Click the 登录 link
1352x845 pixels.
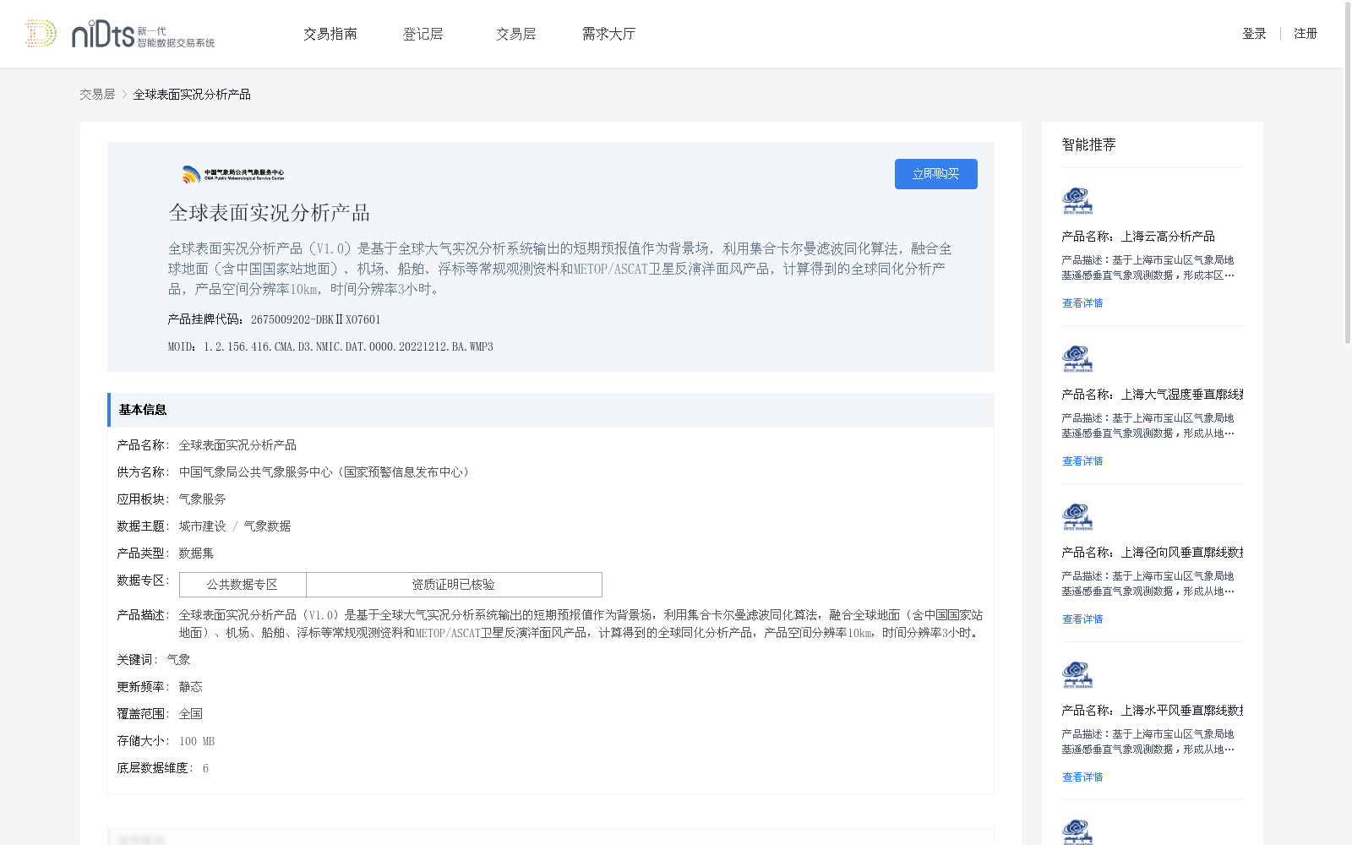point(1254,34)
